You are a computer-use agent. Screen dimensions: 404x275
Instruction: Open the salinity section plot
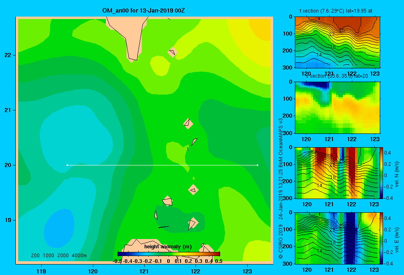click(x=337, y=108)
